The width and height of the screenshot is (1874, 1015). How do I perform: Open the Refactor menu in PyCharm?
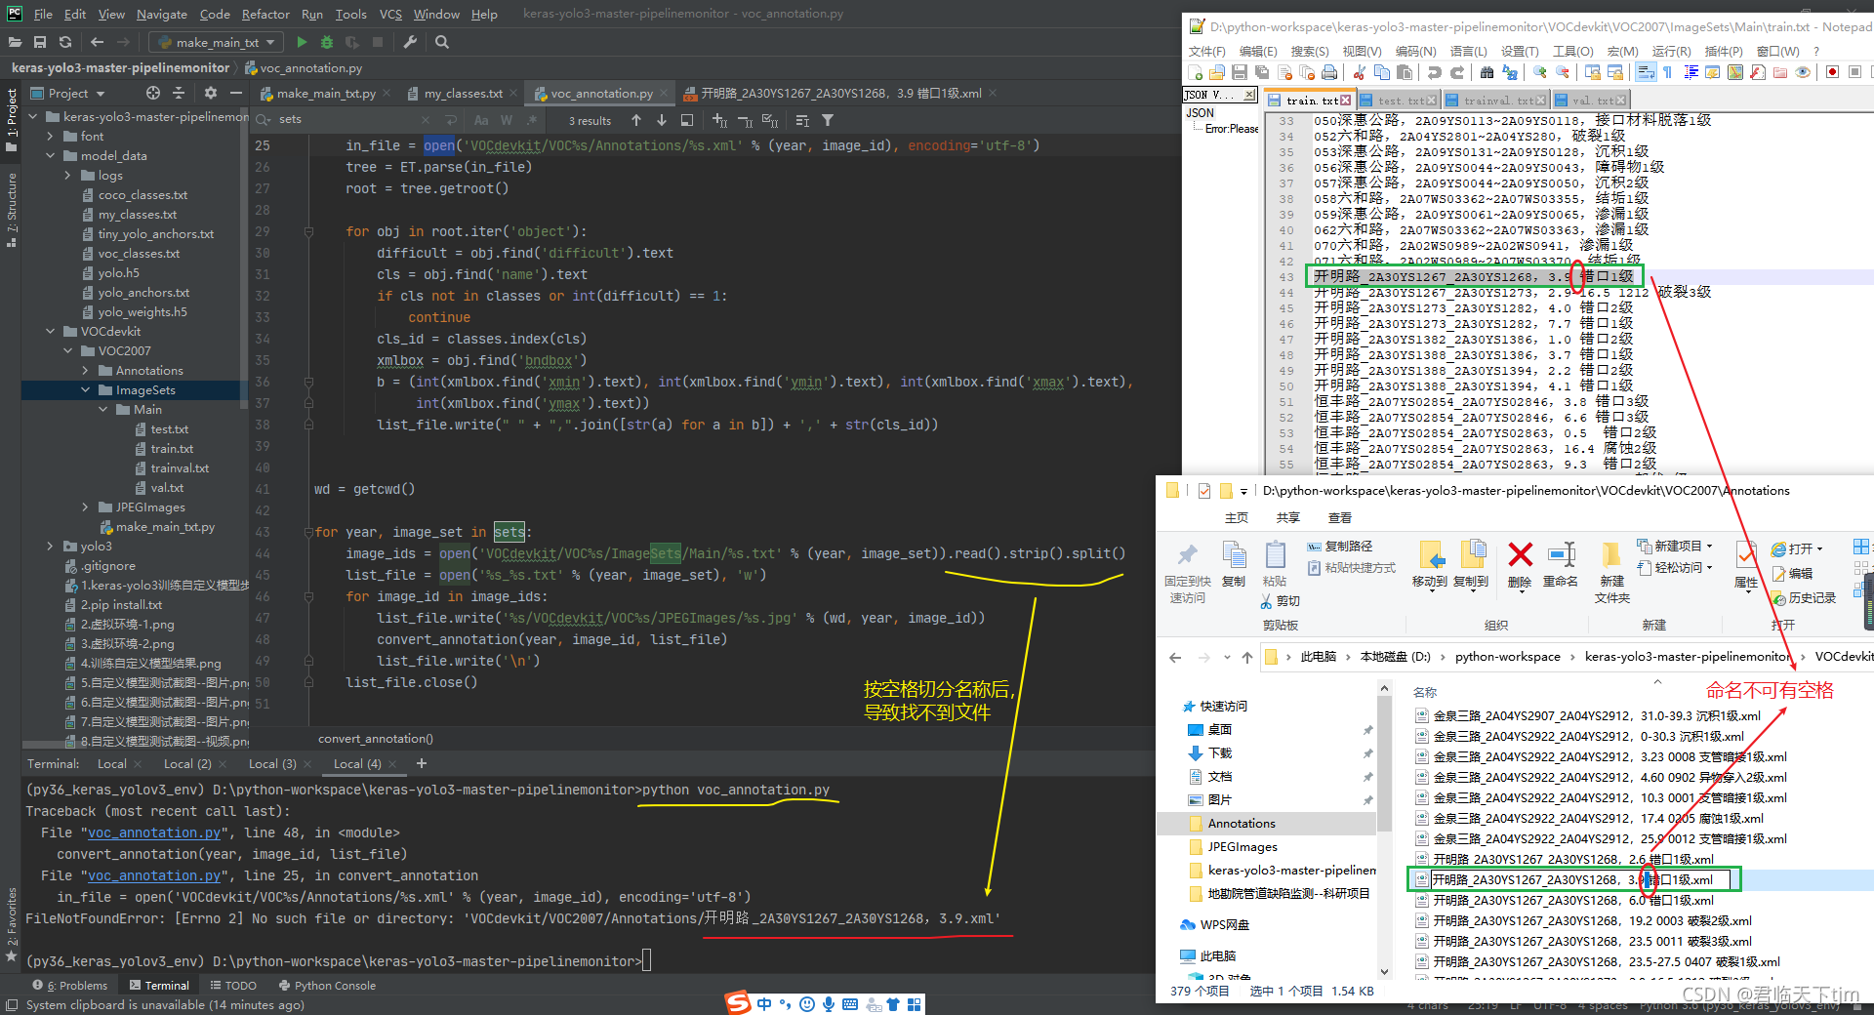pyautogui.click(x=265, y=14)
